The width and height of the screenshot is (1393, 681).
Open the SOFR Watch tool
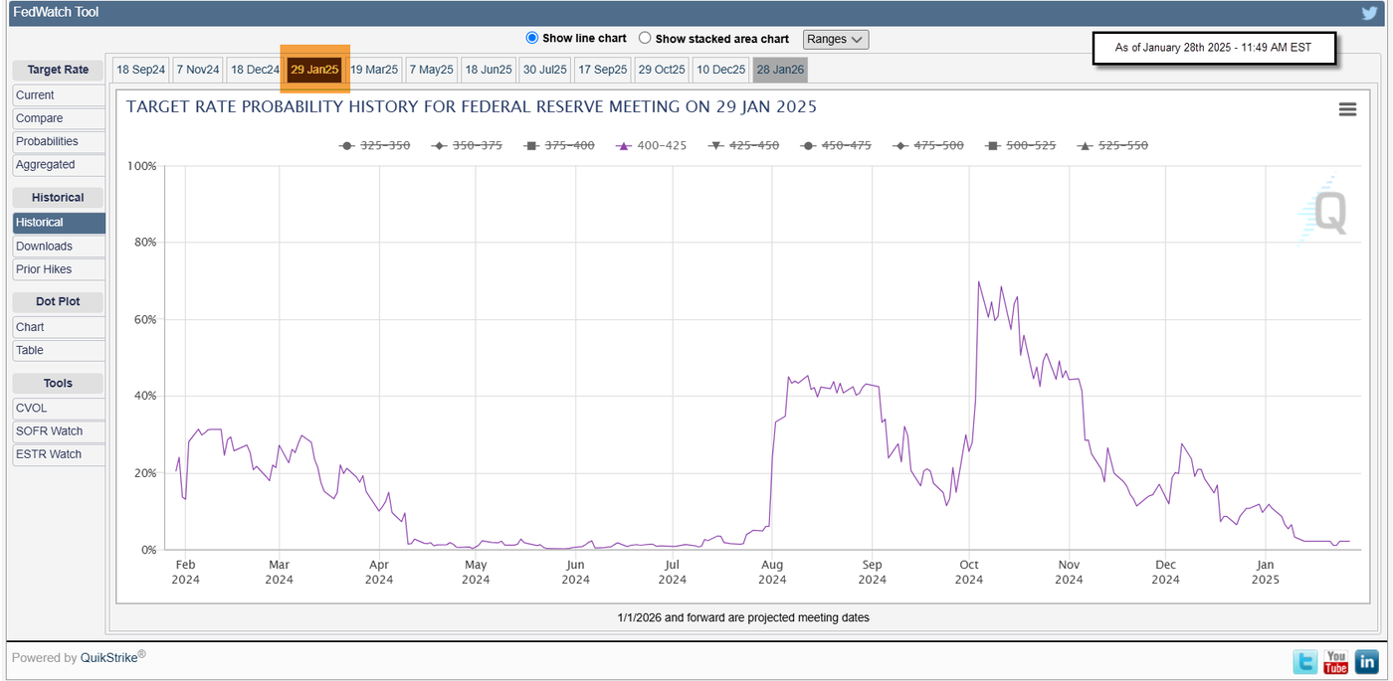[49, 431]
